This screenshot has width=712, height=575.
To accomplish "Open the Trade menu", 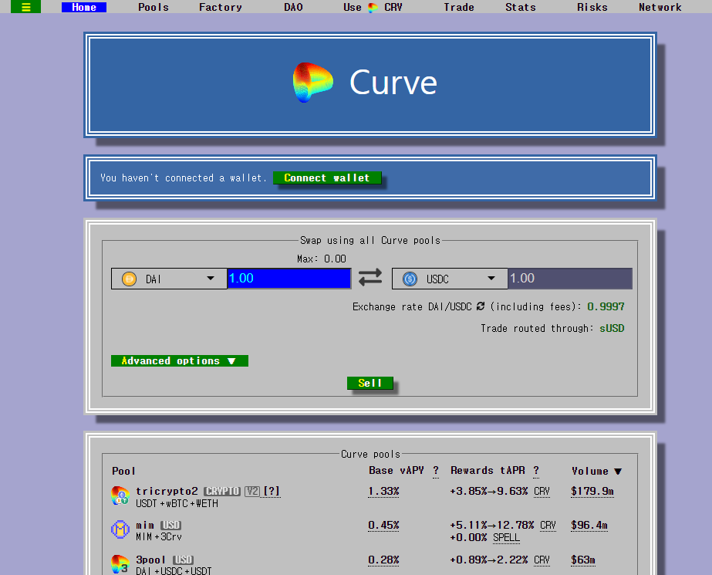I will [459, 7].
